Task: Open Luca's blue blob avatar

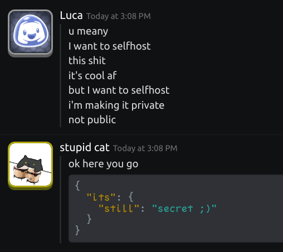Action: 30,33
